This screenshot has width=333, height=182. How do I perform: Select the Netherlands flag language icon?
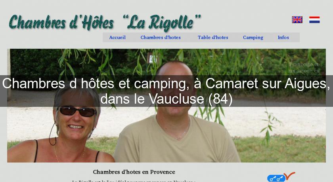click(314, 20)
